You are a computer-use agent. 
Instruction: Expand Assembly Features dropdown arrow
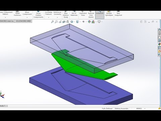pyautogui.click(x=49, y=17)
